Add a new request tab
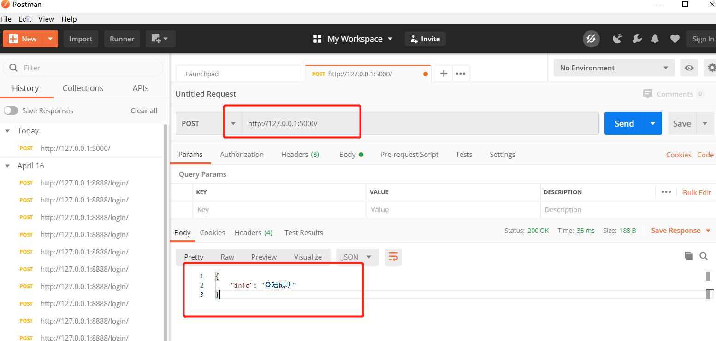This screenshot has width=716, height=341. [444, 74]
